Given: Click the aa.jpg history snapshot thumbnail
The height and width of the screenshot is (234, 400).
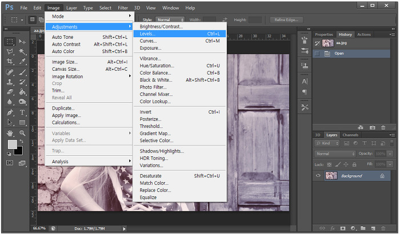Looking at the screenshot, I should pos(328,43).
